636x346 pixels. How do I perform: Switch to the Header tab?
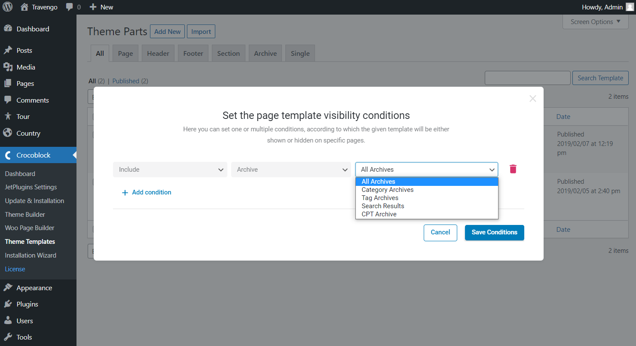click(x=158, y=53)
